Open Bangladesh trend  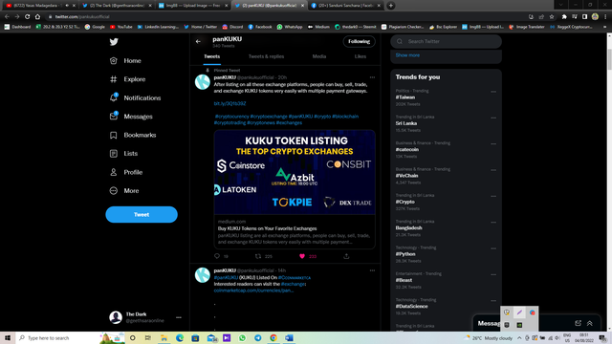[x=408, y=227]
